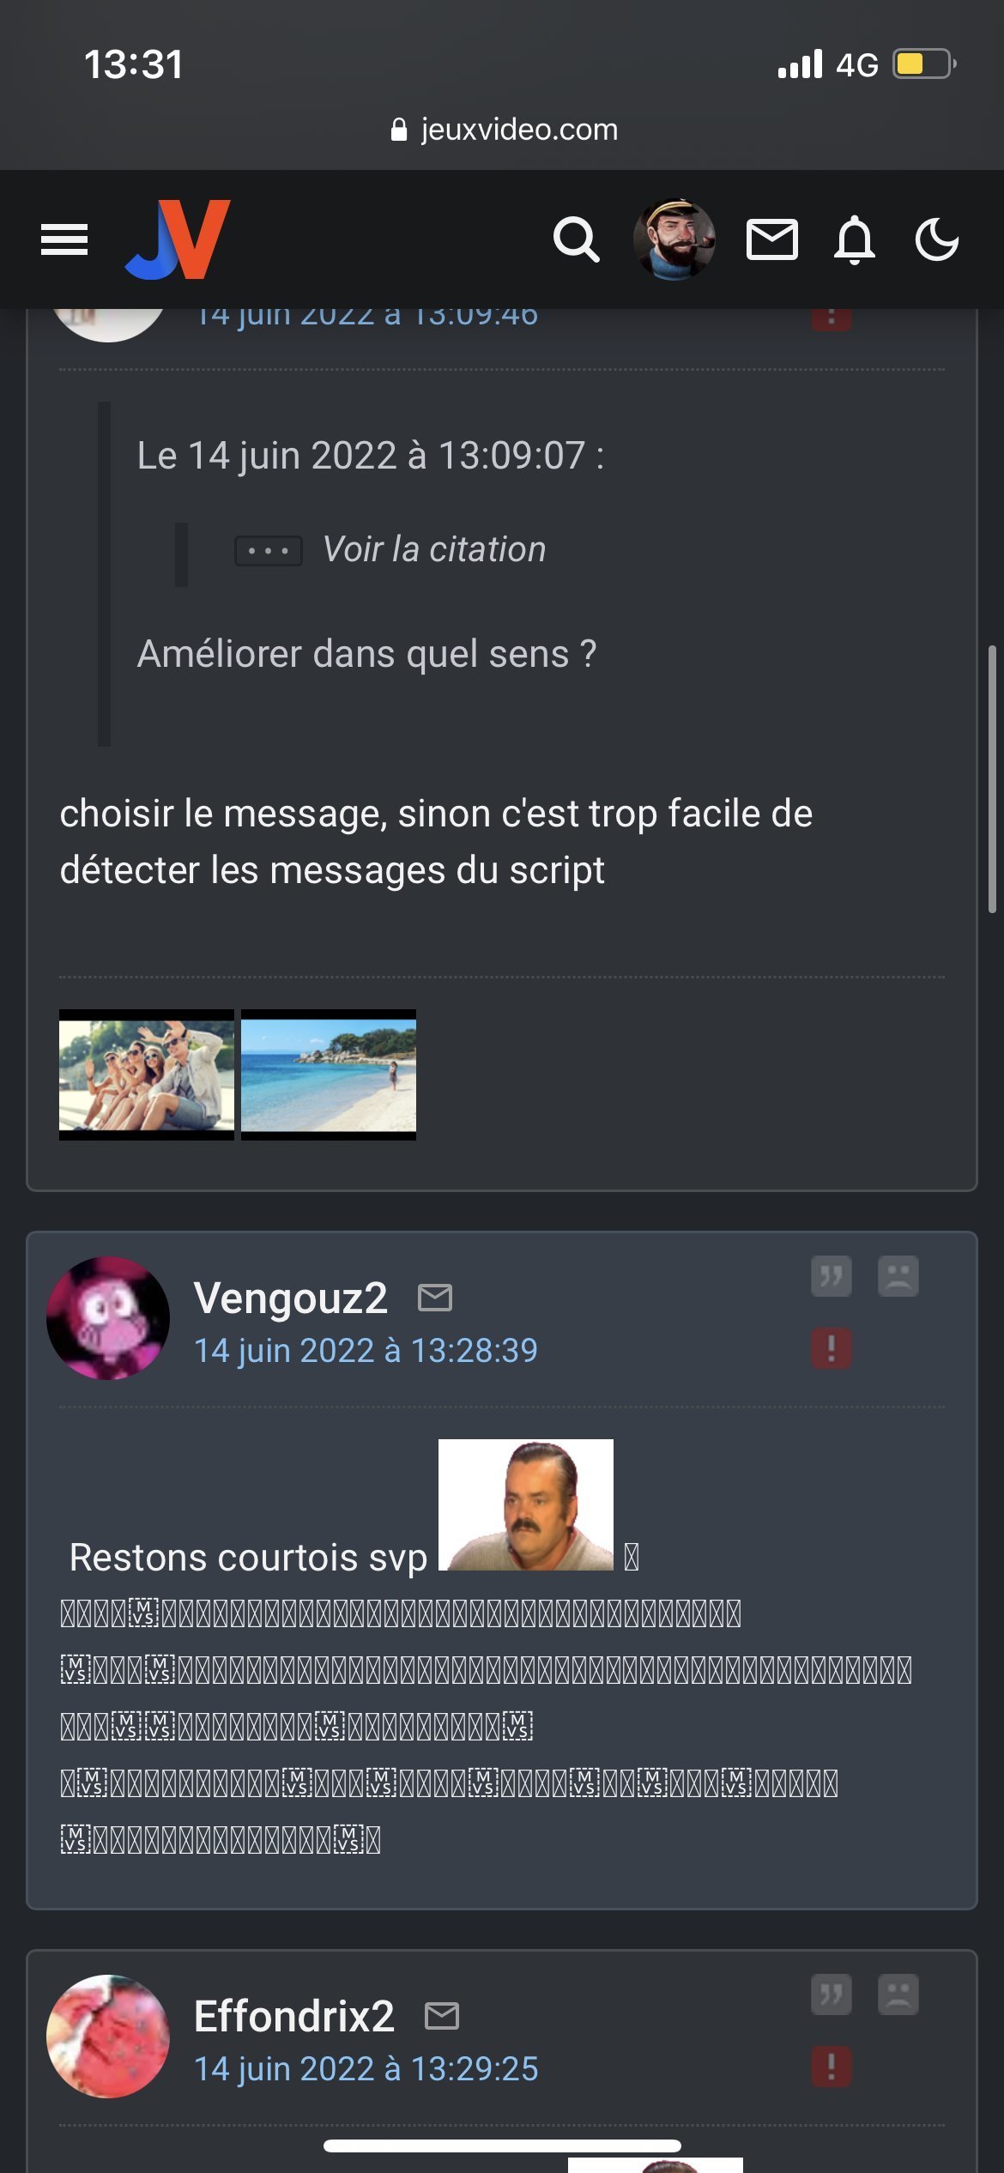Expand the hidden citation with the ellipsis button
Screen dimensions: 1004x2173
(269, 551)
